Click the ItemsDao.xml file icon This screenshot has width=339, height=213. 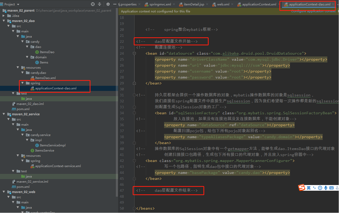coord(32,78)
